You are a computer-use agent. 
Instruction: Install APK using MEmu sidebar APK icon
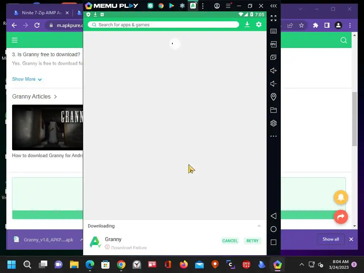click(273, 44)
